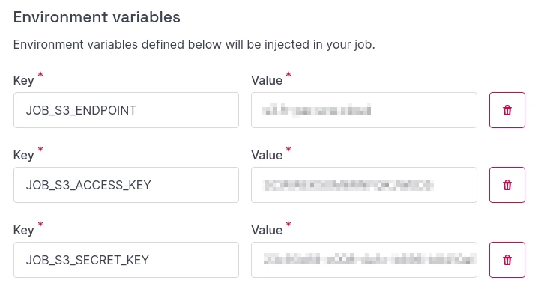Click required asterisk by JOB_S3_ACCESS_KEY Key label
This screenshot has width=538, height=292.
tap(40, 149)
